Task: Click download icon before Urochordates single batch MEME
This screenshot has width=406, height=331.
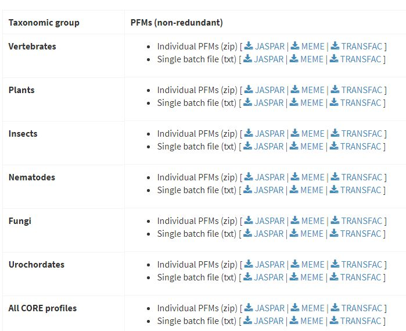Action: (x=294, y=277)
